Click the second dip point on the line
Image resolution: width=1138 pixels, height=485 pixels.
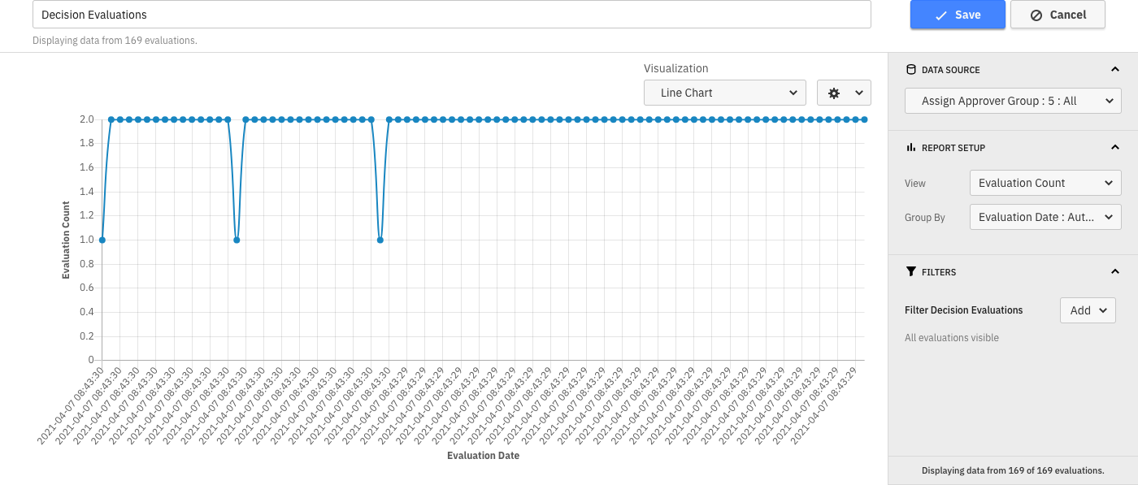(237, 240)
